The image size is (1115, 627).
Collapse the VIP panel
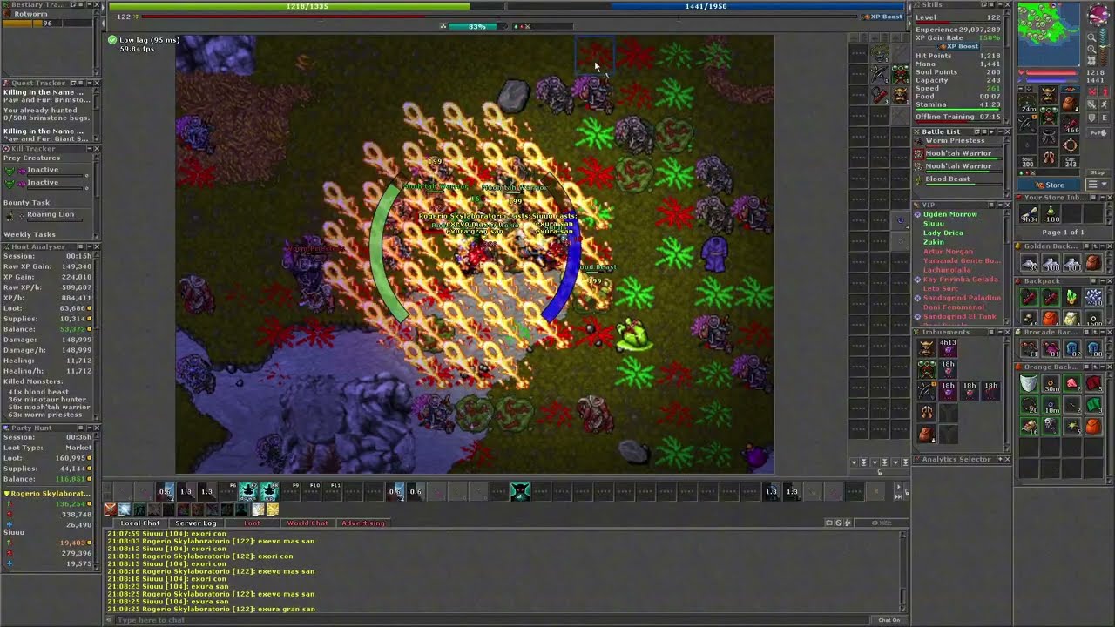click(1000, 205)
